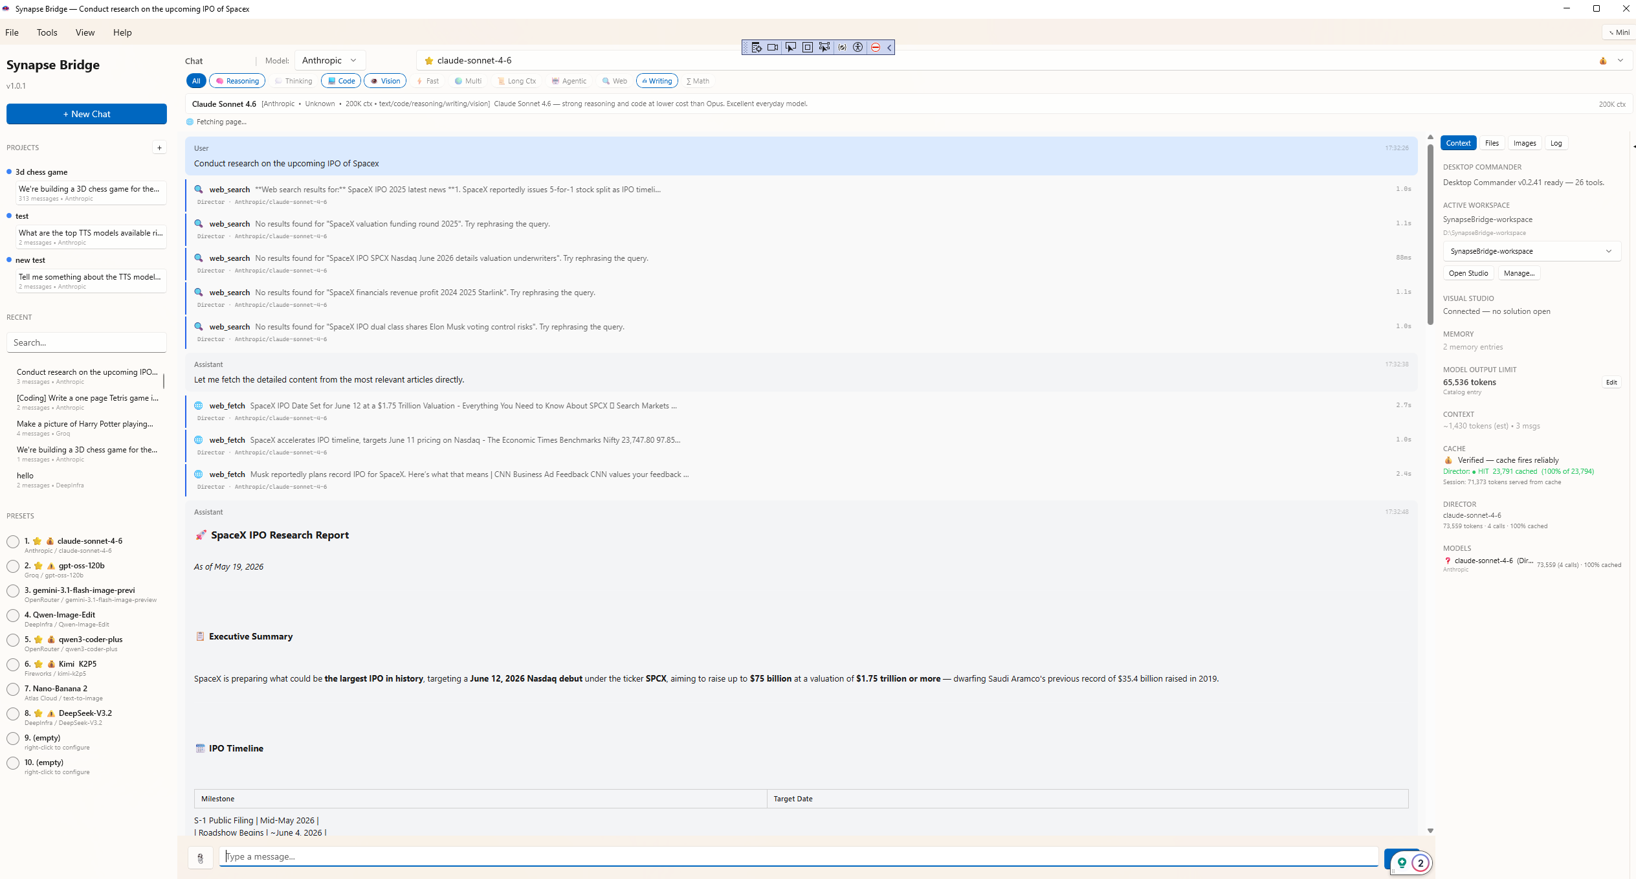Screen dimensions: 1636x879
Task: Collapse the debug toolbar with chevron
Action: pos(889,47)
